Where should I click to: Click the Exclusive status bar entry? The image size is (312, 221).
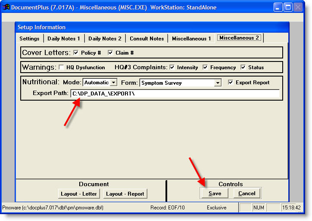(216, 208)
